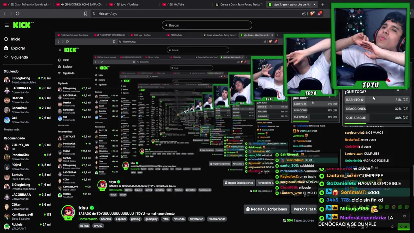
Task: Select the gaming tag
Action: tap(136, 219)
